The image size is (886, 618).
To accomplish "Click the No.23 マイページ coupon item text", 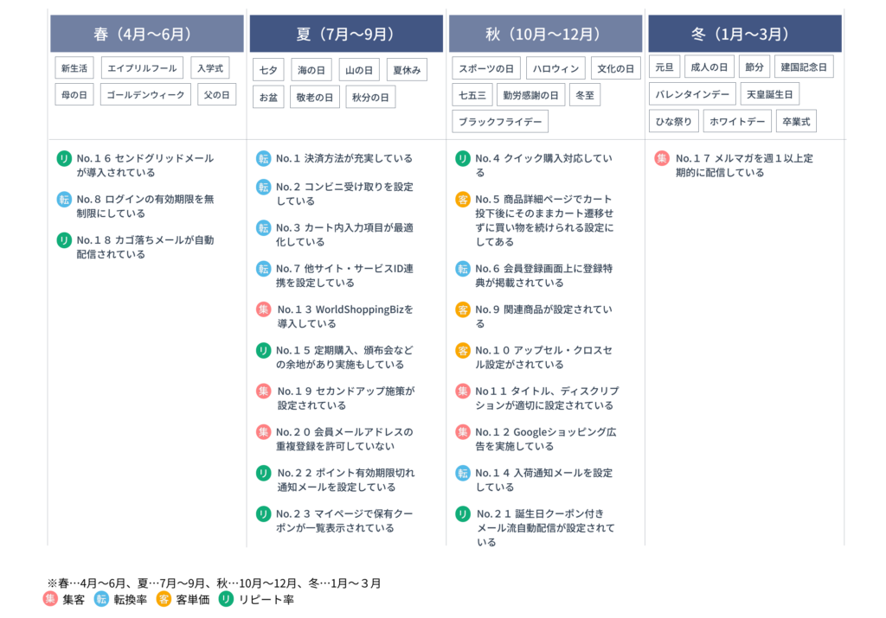I will click(x=344, y=520).
